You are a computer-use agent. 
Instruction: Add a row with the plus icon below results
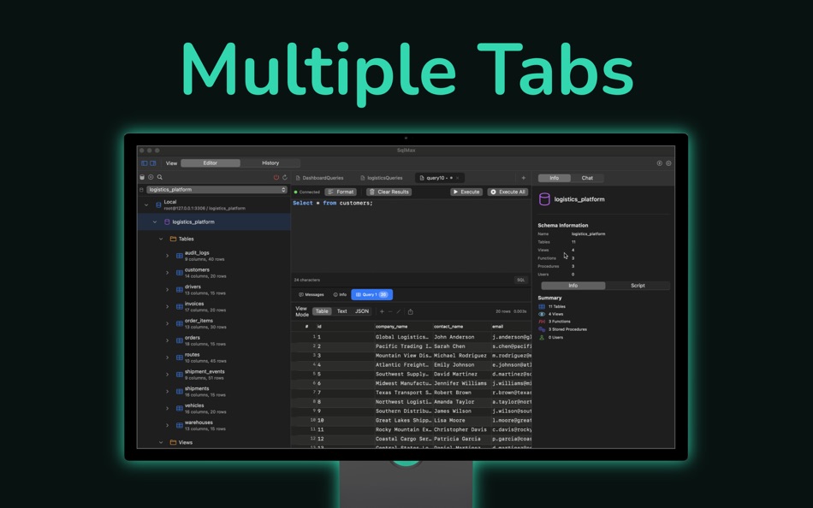382,310
